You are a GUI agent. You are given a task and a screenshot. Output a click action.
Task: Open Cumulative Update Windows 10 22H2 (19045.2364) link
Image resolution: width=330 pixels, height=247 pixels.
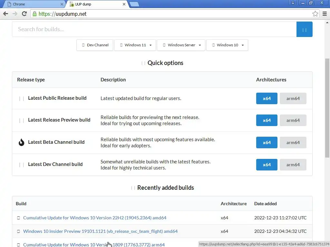pyautogui.click(x=95, y=218)
